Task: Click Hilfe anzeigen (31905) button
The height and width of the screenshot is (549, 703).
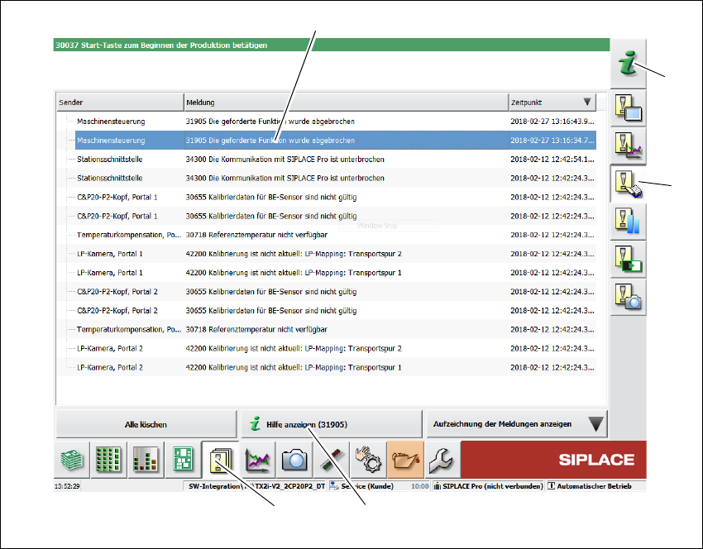Action: [x=332, y=424]
